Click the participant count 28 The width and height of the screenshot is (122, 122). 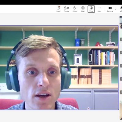(x=68, y=8)
